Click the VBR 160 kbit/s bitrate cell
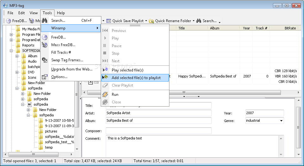 click(286, 76)
